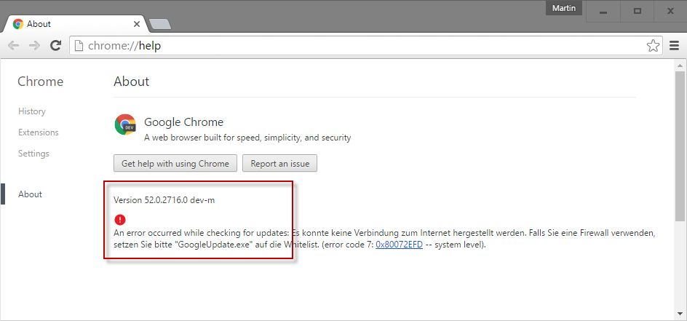The width and height of the screenshot is (687, 321).
Task: Click the Chrome heading in the sidebar
Action: pos(40,82)
